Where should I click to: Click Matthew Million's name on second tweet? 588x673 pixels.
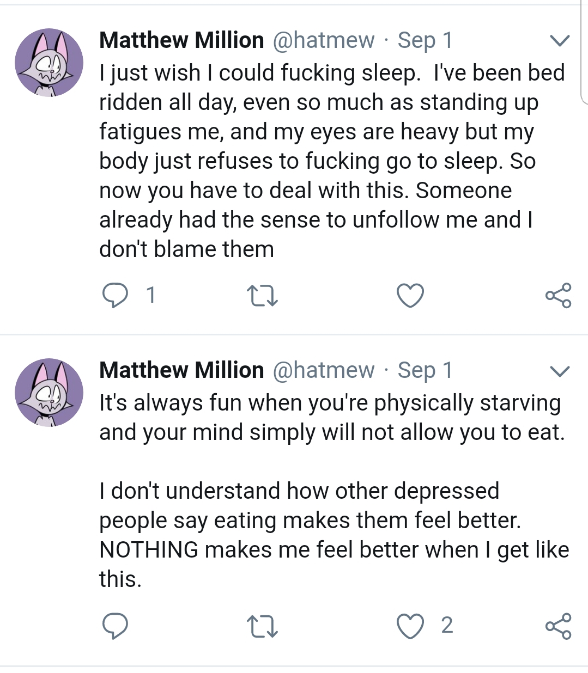[181, 370]
